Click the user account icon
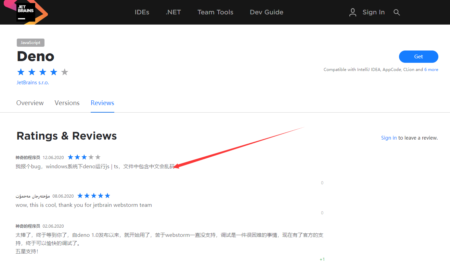The height and width of the screenshot is (272, 450). [x=352, y=12]
